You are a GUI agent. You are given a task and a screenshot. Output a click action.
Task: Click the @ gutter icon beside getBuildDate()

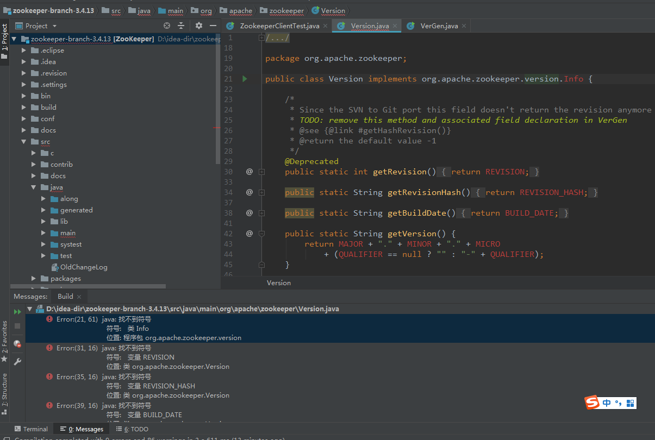[249, 213]
